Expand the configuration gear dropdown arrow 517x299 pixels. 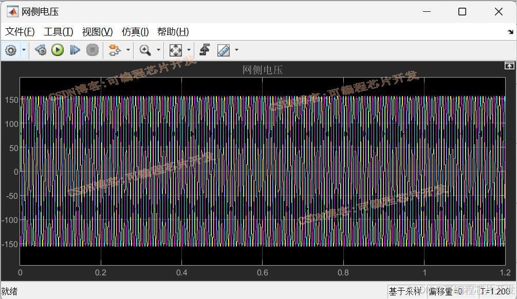[x=24, y=50]
